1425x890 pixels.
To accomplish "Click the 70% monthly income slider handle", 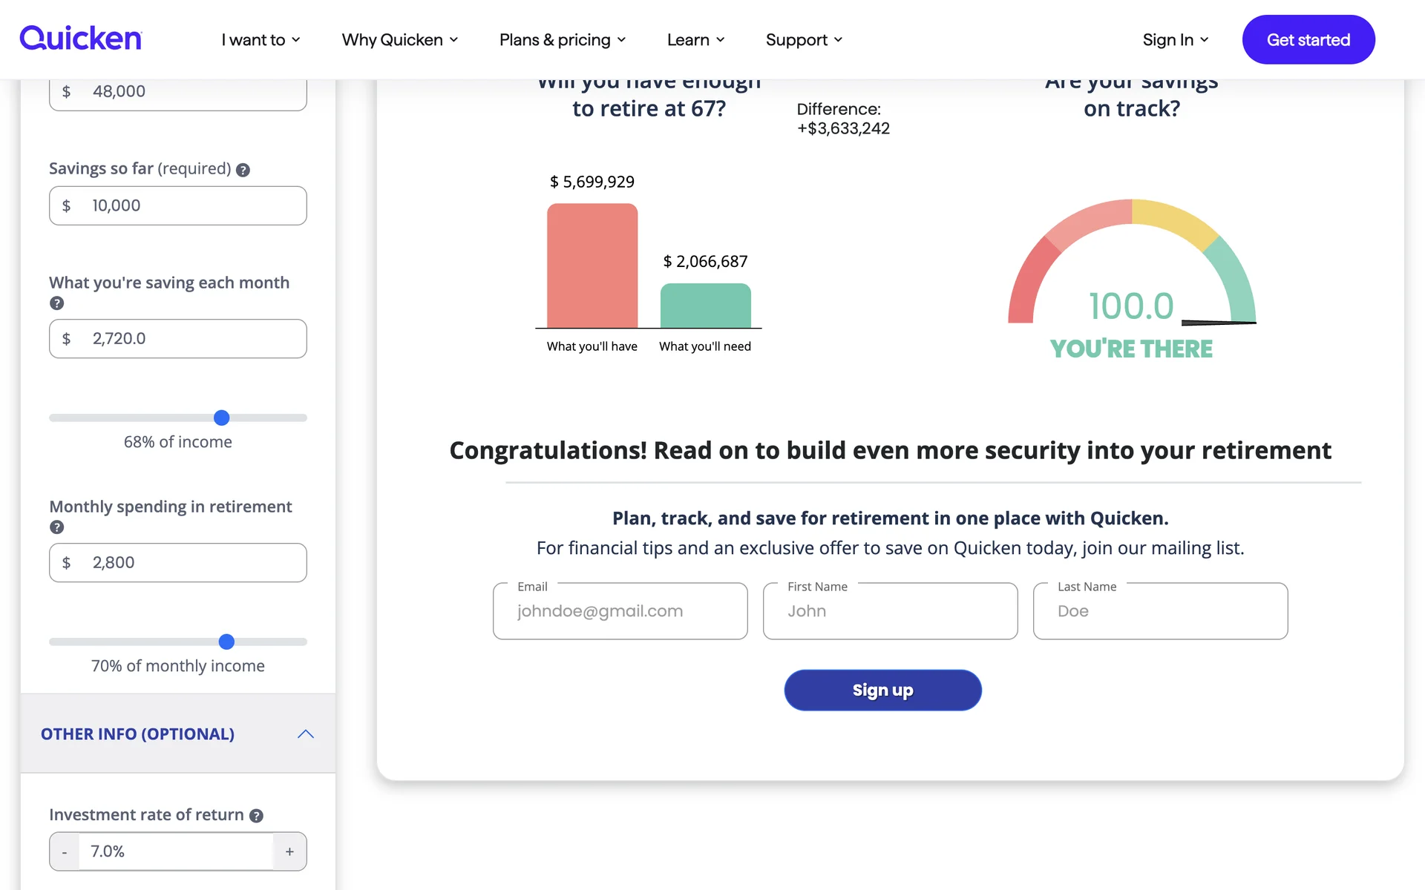I will [226, 642].
